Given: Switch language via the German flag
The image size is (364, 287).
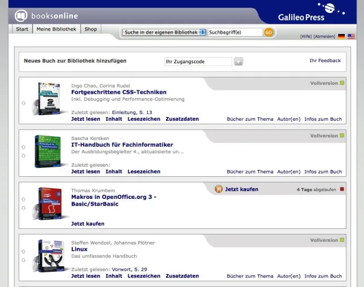Looking at the screenshot, I should 341,36.
